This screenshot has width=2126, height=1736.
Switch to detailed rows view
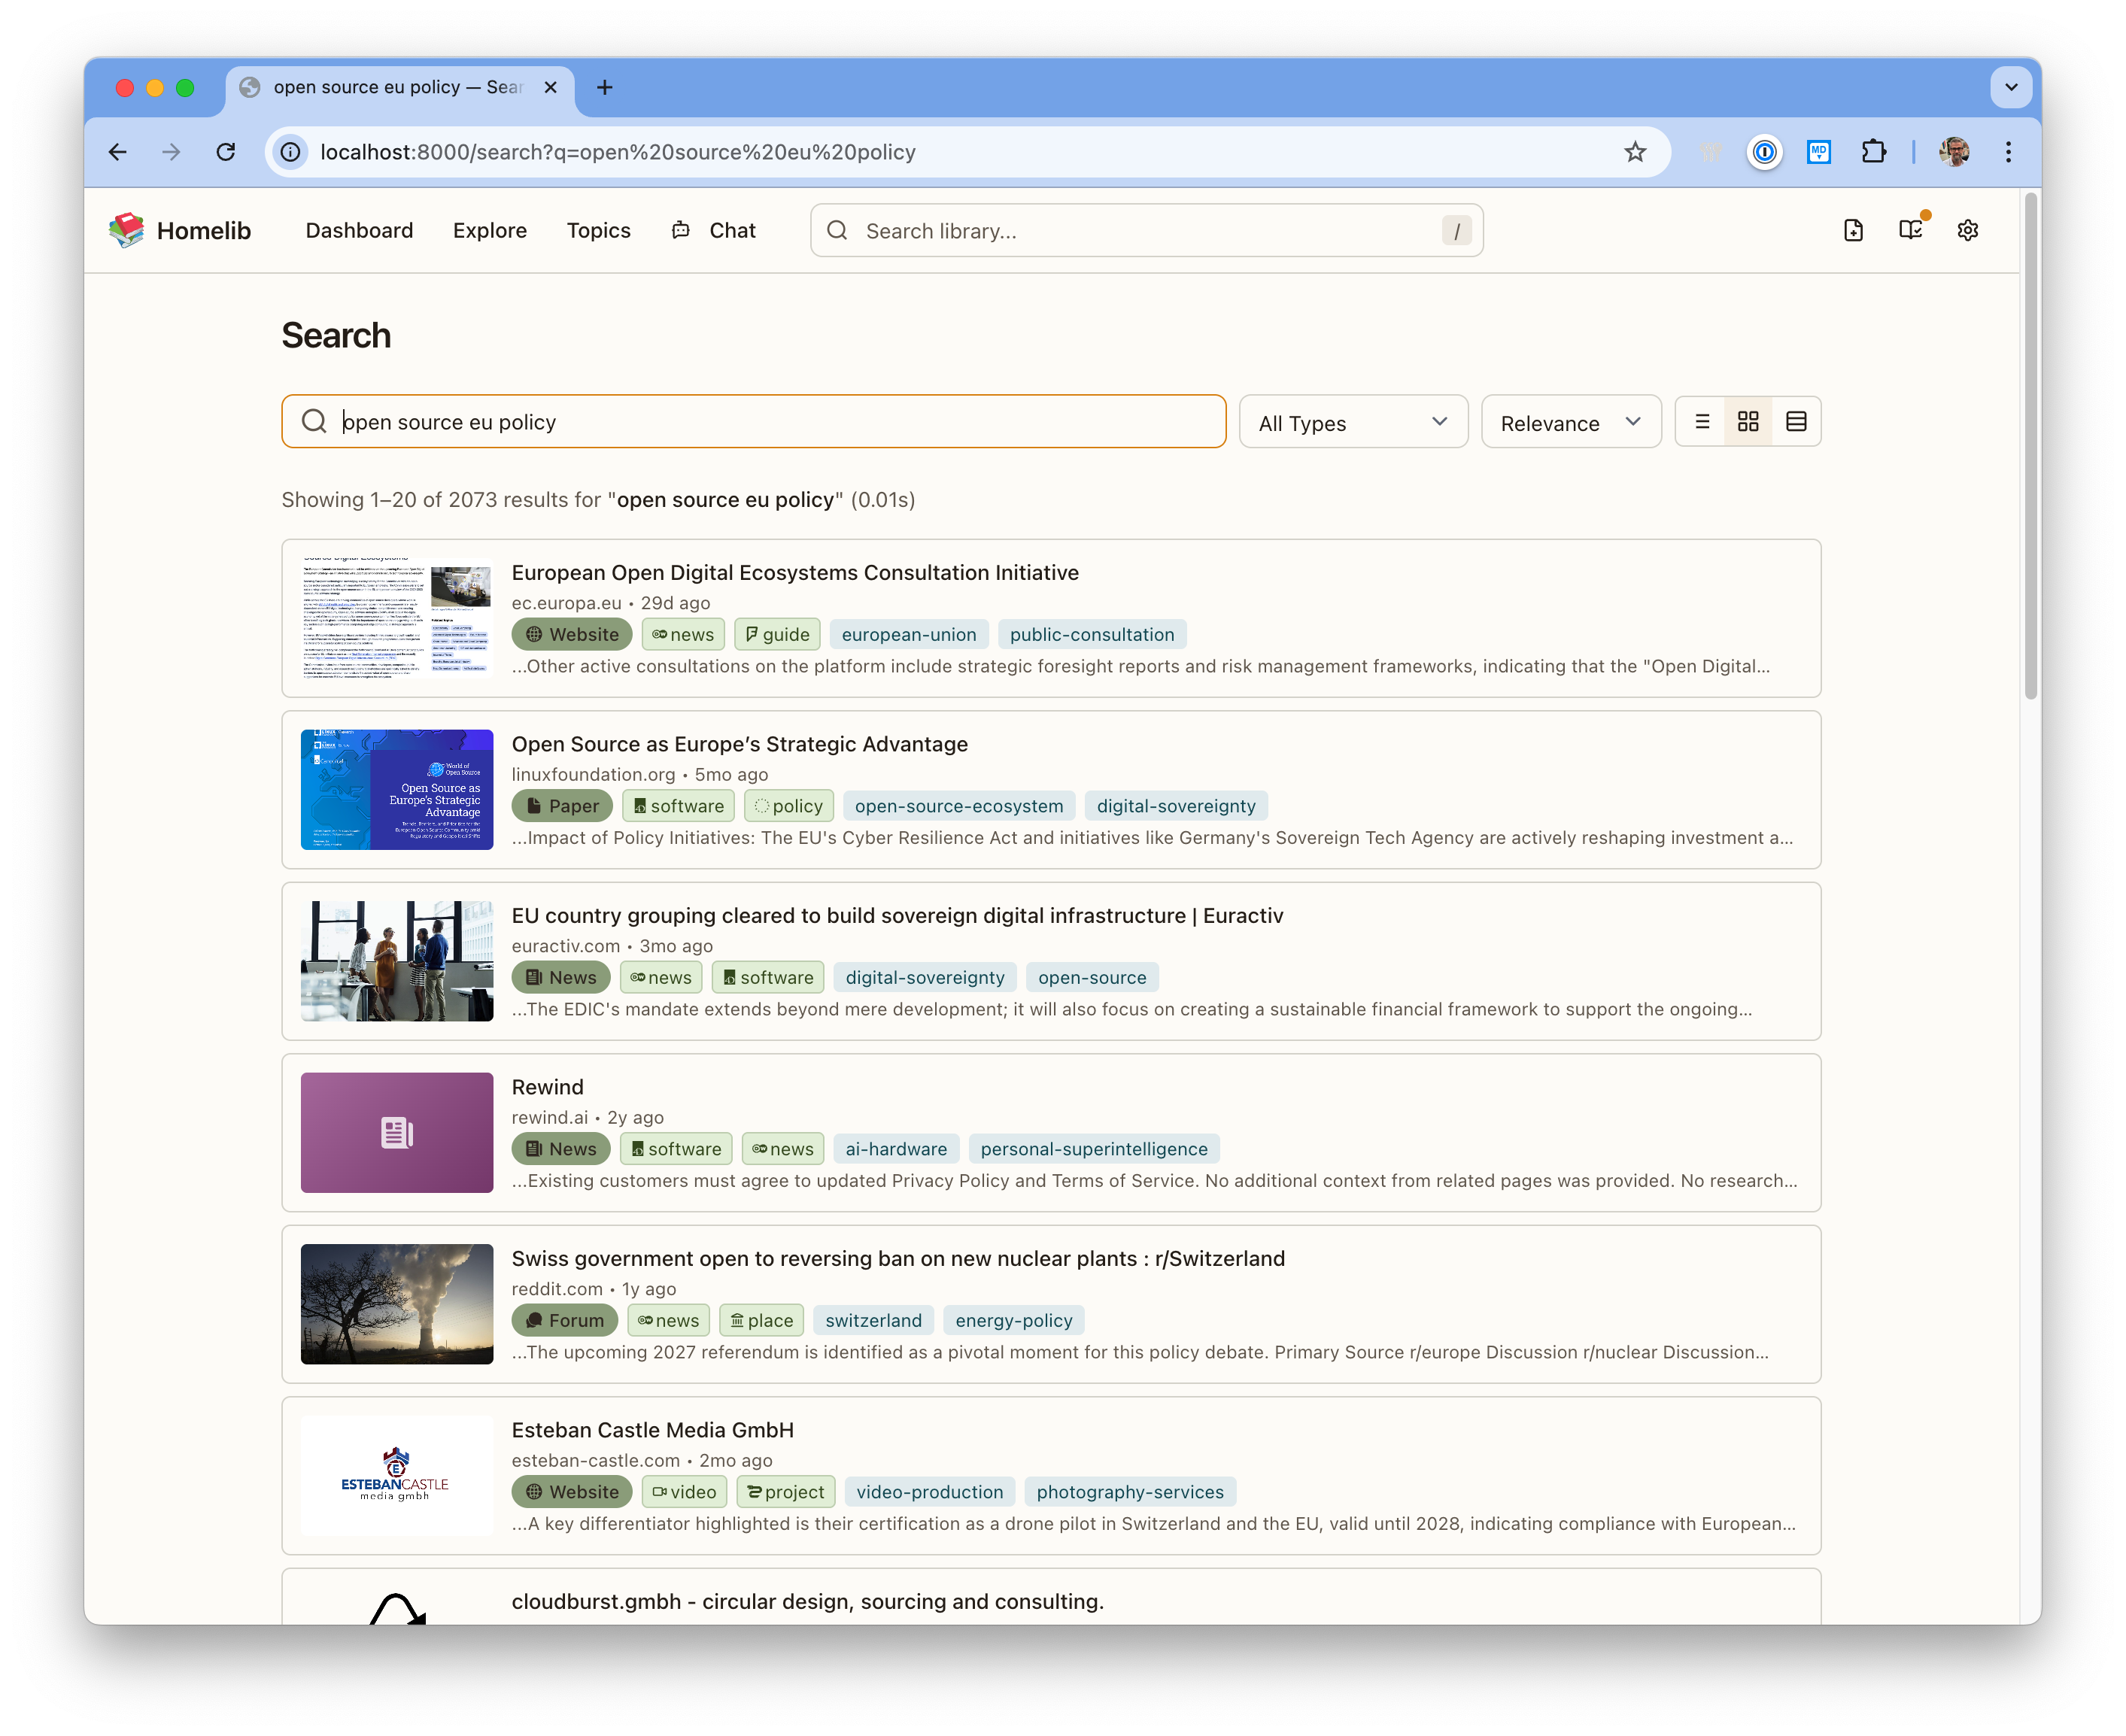(x=1796, y=422)
